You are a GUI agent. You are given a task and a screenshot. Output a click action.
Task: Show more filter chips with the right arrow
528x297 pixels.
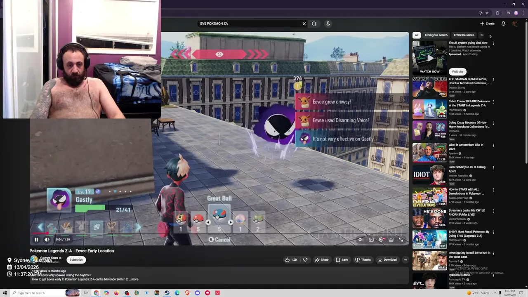(490, 36)
